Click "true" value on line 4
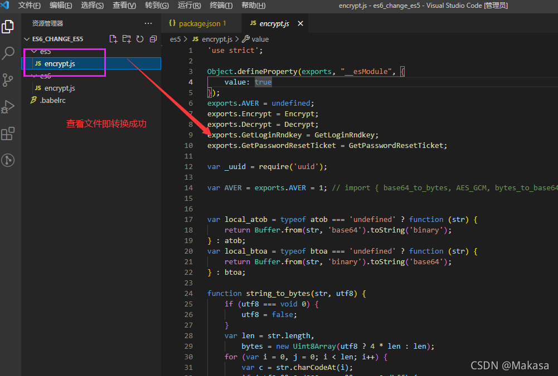558x376 pixels. tap(263, 82)
